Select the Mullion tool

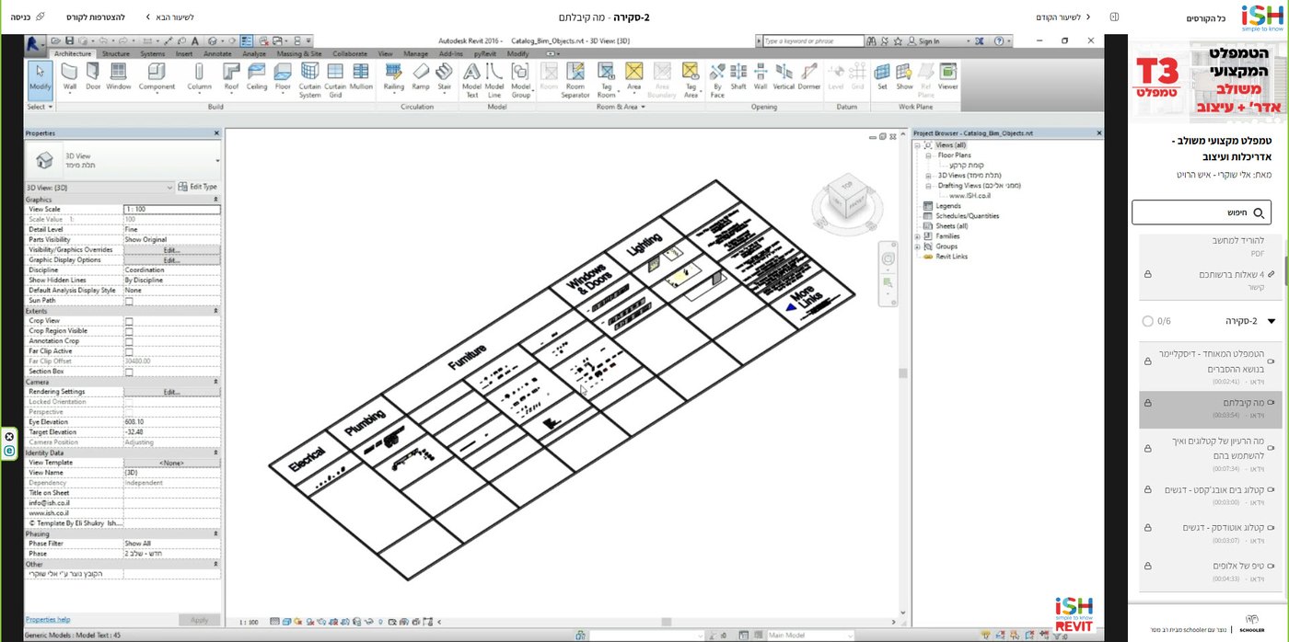coord(361,77)
